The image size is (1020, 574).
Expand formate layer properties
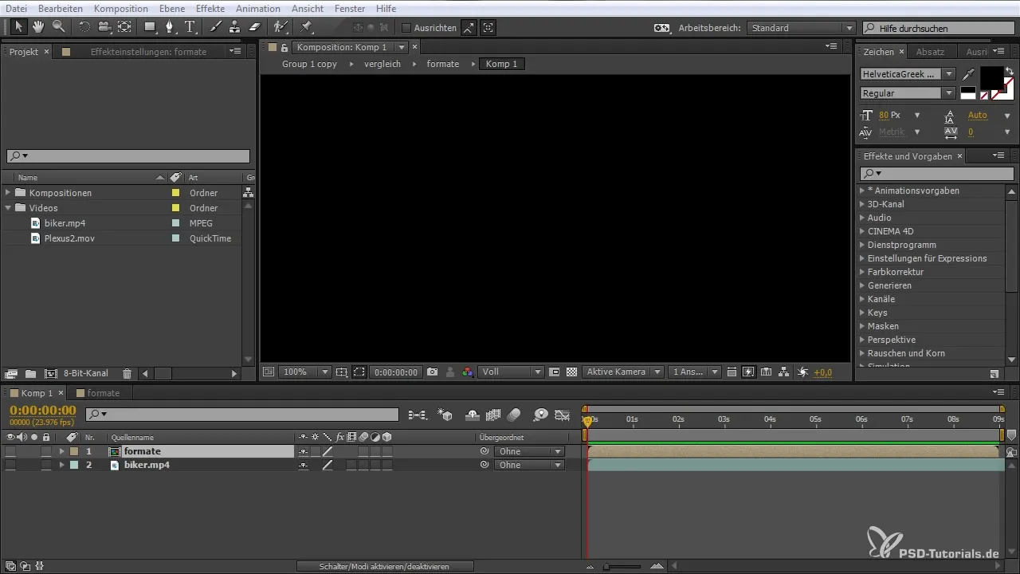61,451
